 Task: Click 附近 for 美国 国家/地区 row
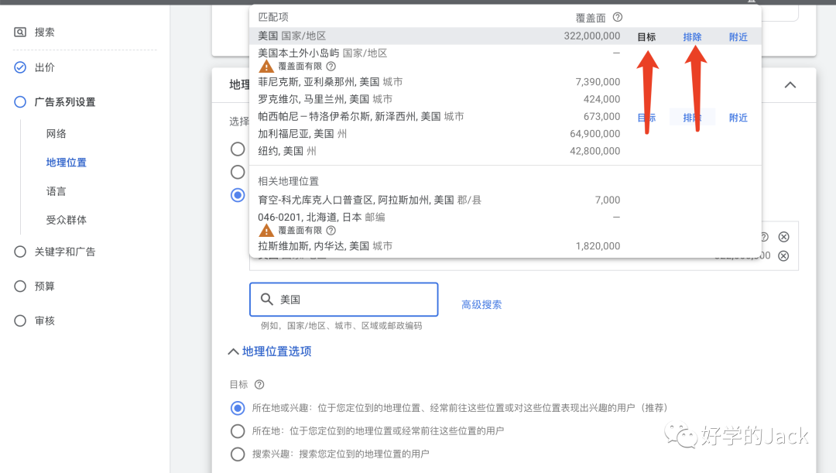pyautogui.click(x=738, y=37)
